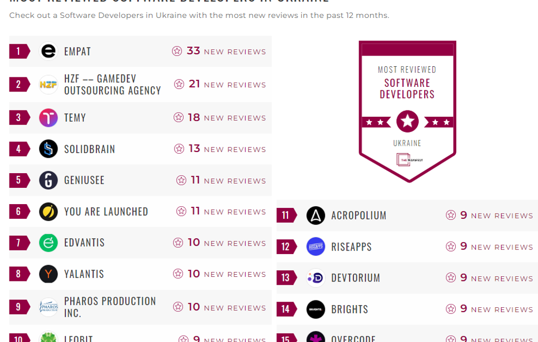Click the Solidbrain logo icon
Screen dimensions: 538x342
pyautogui.click(x=49, y=149)
